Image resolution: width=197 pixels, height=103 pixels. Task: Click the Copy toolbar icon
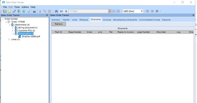point(45,11)
